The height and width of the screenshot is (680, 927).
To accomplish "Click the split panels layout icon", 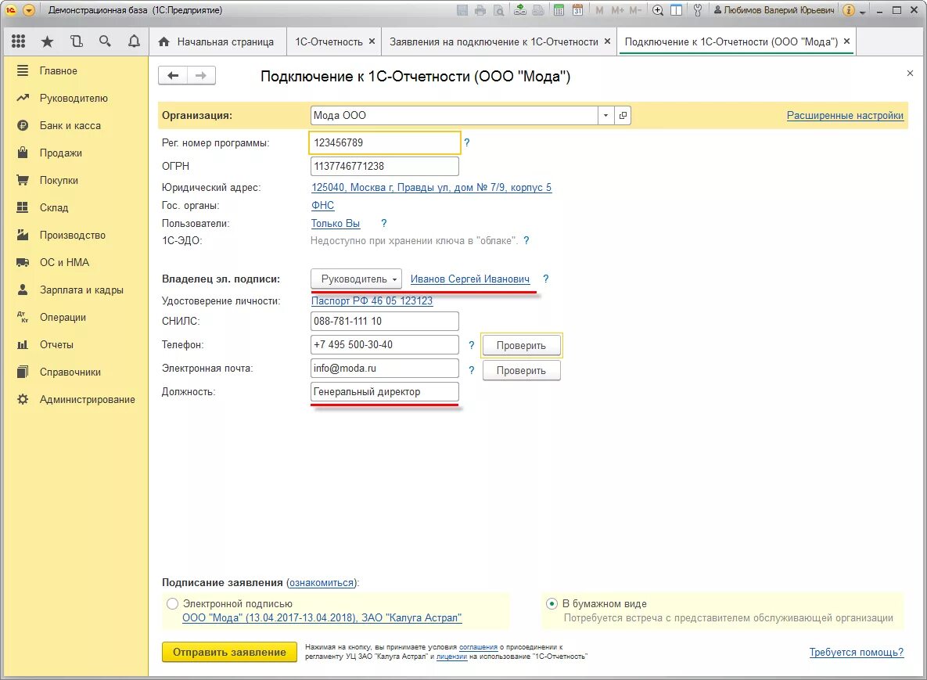I will [677, 10].
